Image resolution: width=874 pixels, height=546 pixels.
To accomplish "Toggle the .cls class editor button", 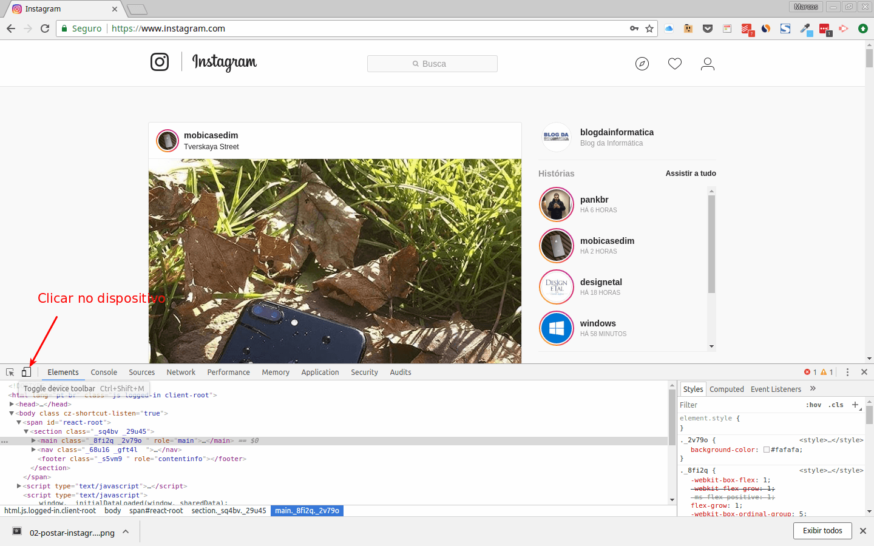I will [x=837, y=405].
